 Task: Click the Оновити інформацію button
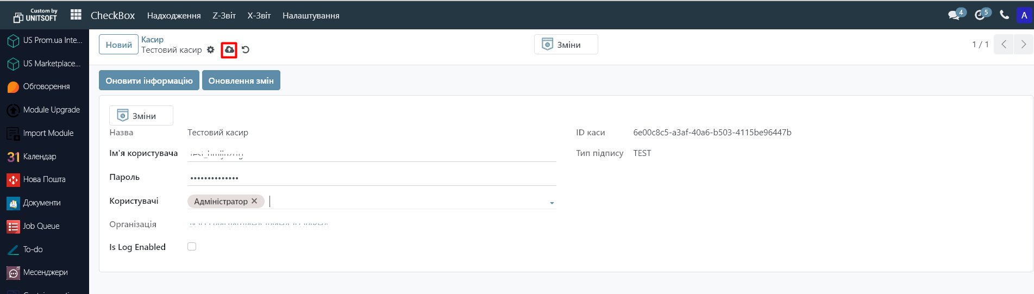(x=149, y=80)
